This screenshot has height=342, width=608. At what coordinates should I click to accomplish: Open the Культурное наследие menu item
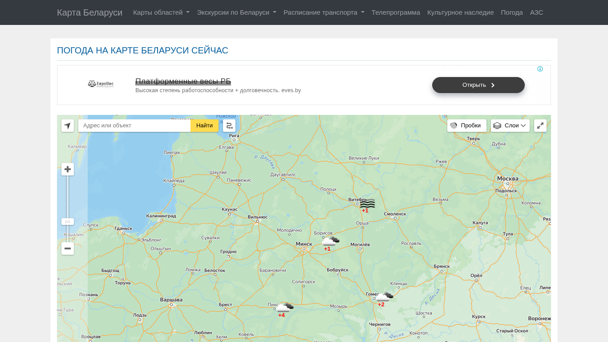point(460,12)
